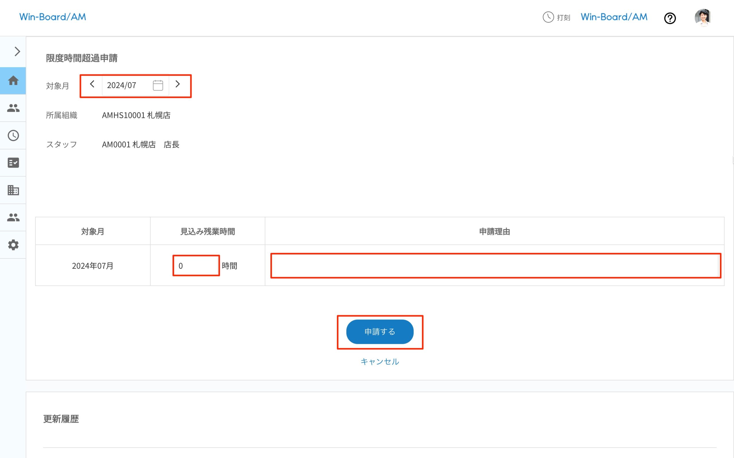The image size is (734, 458).
Task: Click the Win-Board/AM header logo
Action: click(52, 17)
